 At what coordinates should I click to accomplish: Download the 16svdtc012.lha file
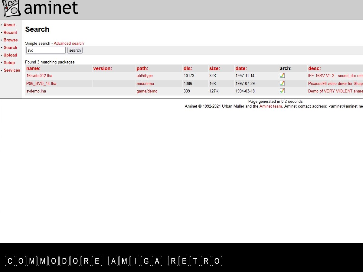point(39,76)
